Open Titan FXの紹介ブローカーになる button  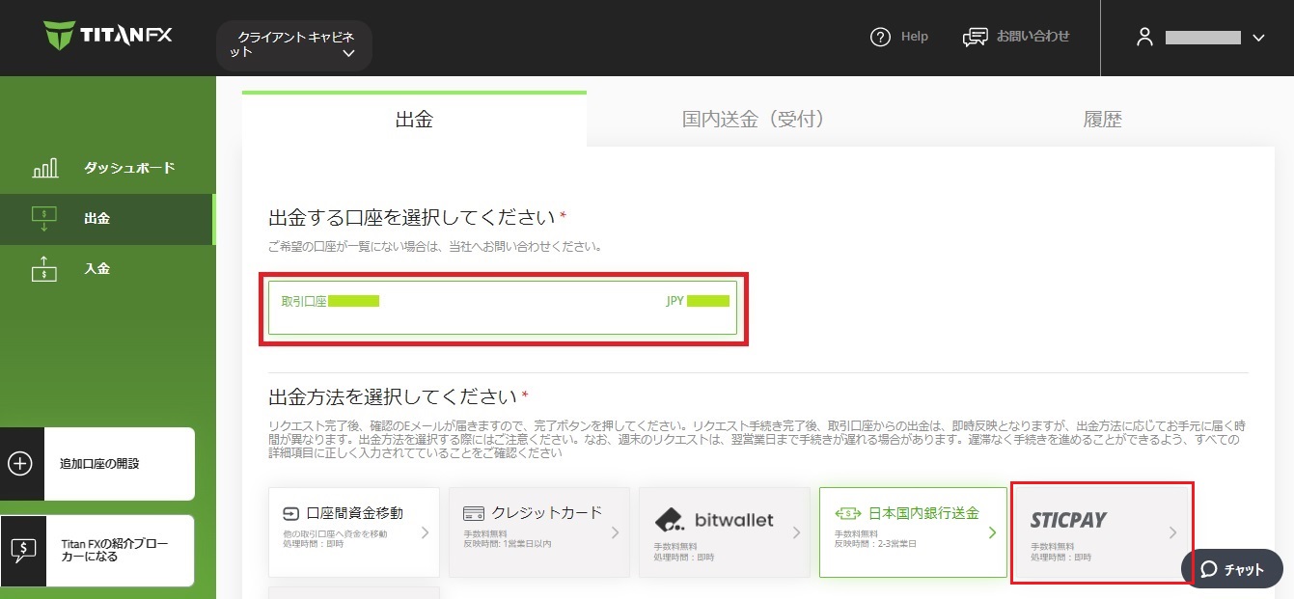[x=96, y=551]
